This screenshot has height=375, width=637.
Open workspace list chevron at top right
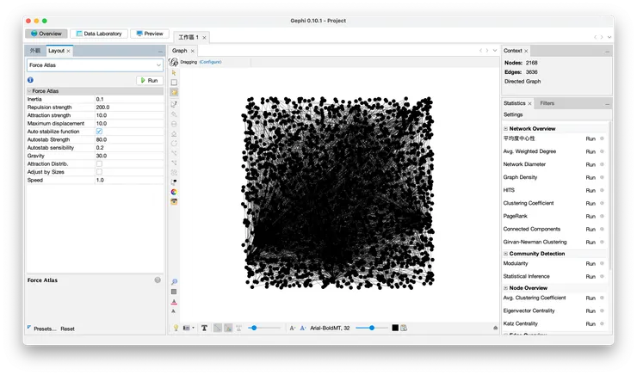(609, 37)
